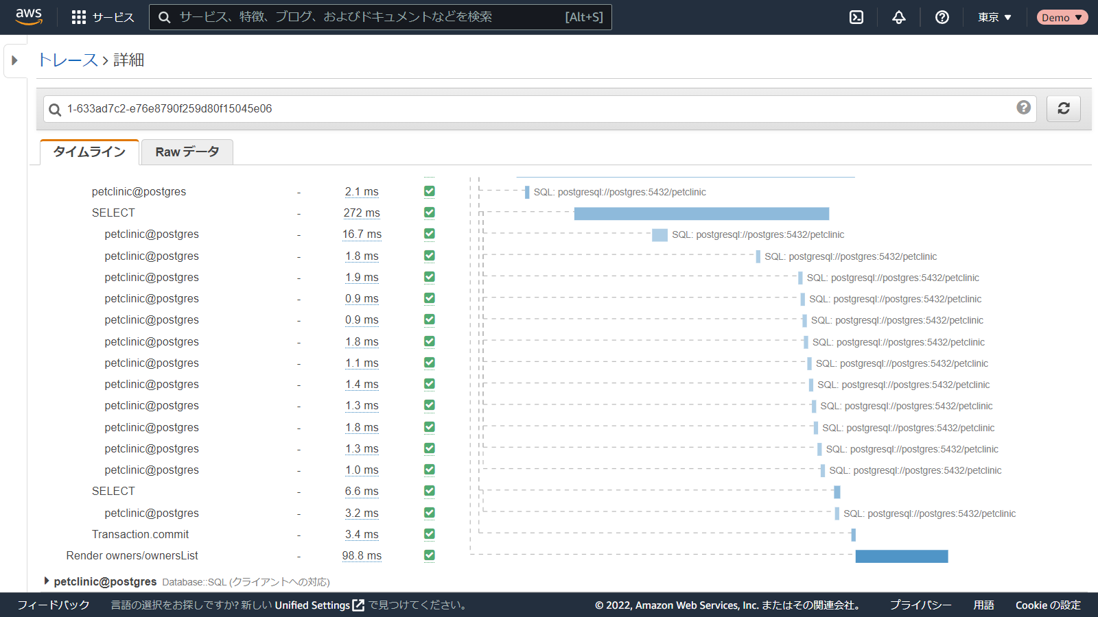Open the notifications bell
This screenshot has width=1098, height=617.
point(899,17)
